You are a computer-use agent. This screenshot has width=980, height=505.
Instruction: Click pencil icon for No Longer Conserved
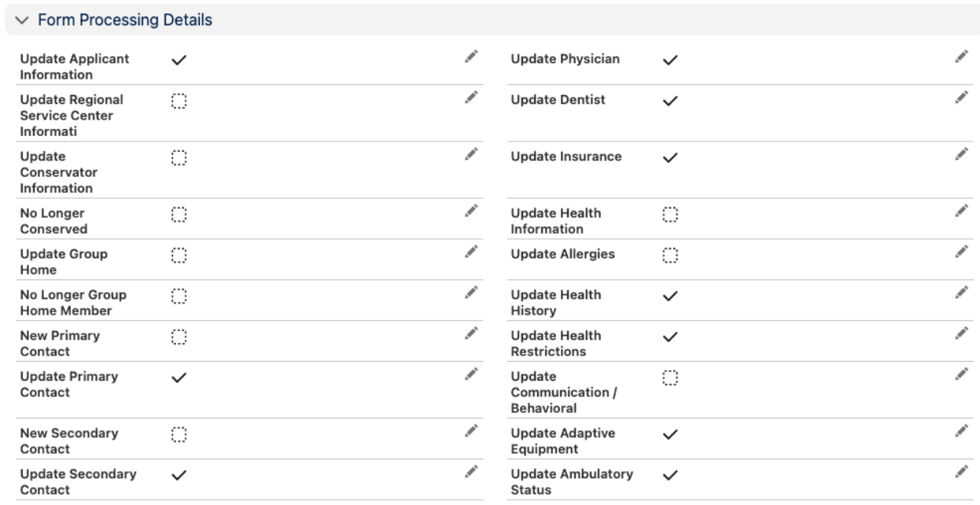click(x=470, y=210)
